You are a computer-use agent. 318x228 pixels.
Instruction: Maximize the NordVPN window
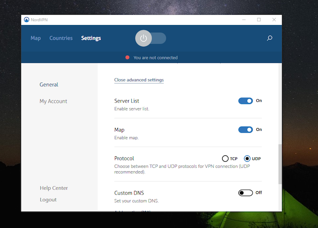click(259, 20)
